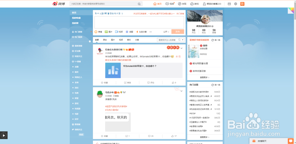
Task: Insert an emoji with 表情
Action: pos(98,32)
